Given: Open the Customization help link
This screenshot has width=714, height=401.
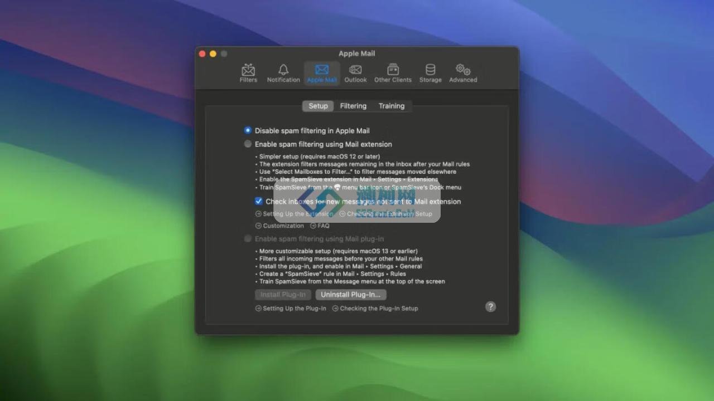Looking at the screenshot, I should (279, 226).
